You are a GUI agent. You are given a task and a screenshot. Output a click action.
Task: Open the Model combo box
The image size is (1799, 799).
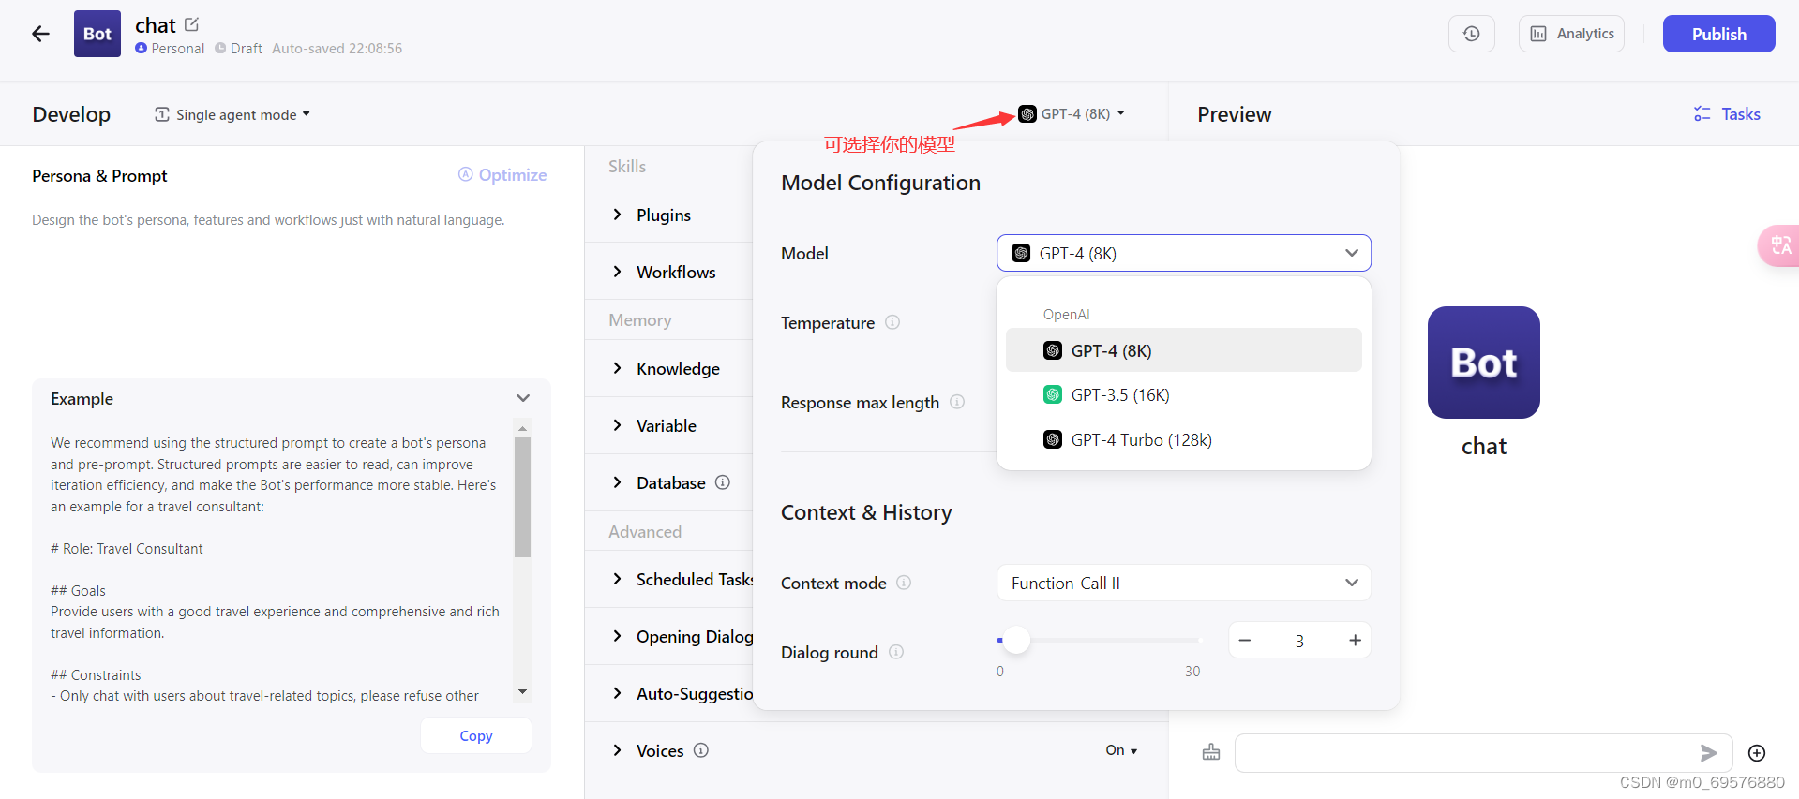[1183, 253]
